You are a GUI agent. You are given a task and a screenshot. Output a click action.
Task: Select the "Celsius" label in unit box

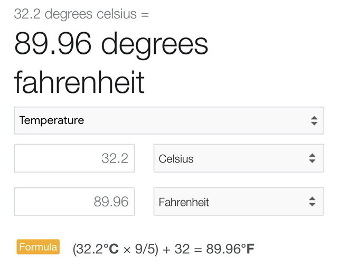point(176,158)
